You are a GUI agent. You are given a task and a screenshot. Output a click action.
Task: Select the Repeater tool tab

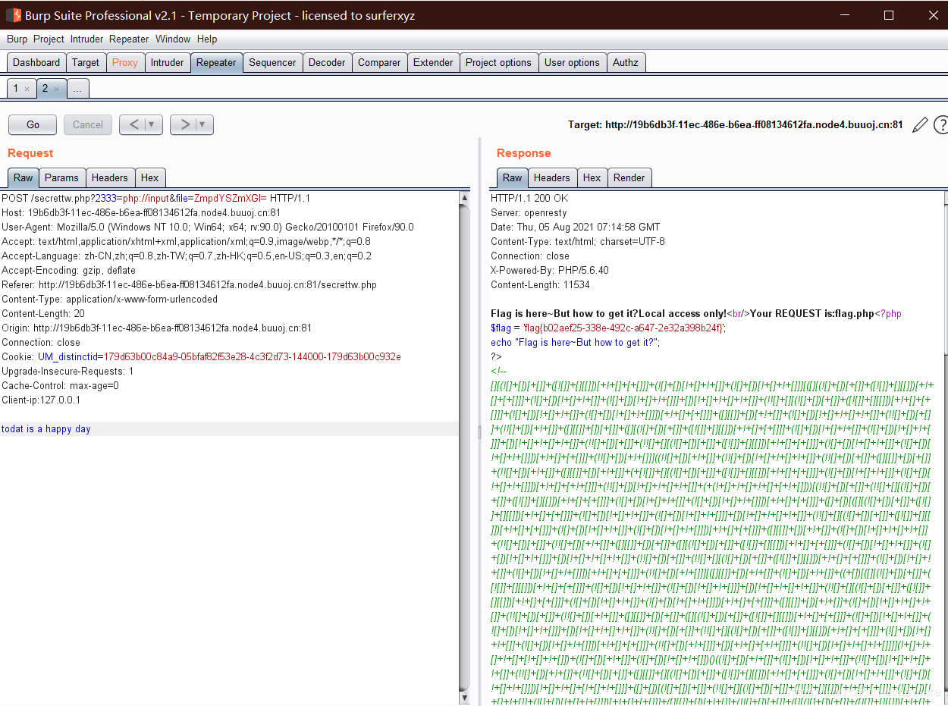coord(216,63)
